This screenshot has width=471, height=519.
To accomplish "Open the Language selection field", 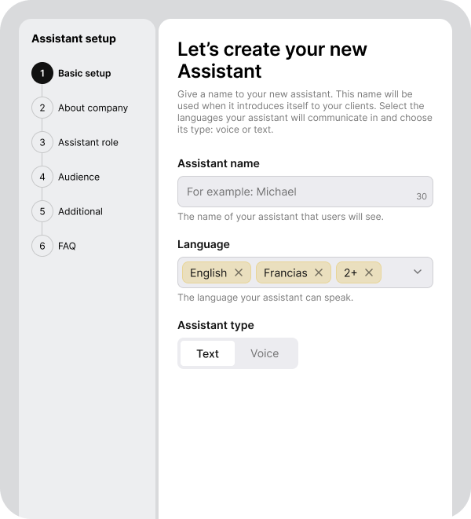I will click(x=395, y=272).
